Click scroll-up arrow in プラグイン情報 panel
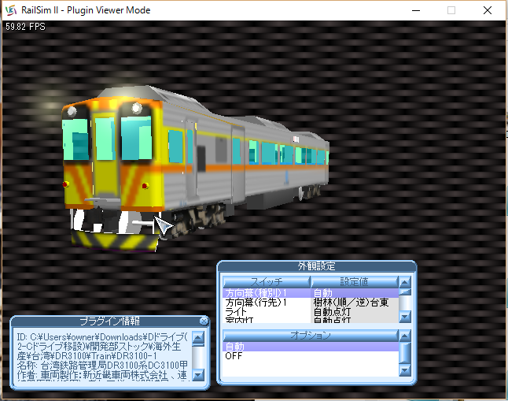The width and height of the screenshot is (508, 401). click(x=198, y=338)
